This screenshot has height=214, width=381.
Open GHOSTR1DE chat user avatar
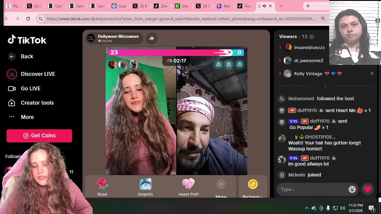(282, 139)
